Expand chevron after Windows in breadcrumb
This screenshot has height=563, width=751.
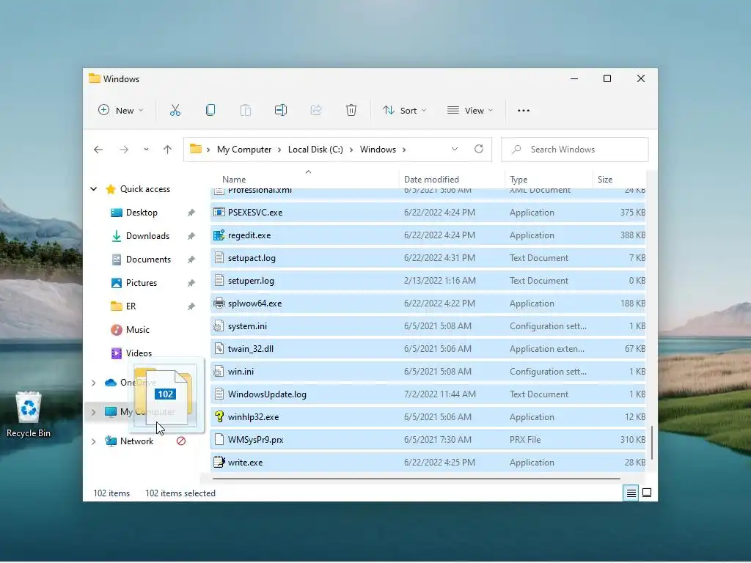pos(404,150)
